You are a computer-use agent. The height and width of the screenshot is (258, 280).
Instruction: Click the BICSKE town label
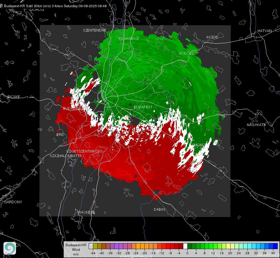click(x=13, y=97)
